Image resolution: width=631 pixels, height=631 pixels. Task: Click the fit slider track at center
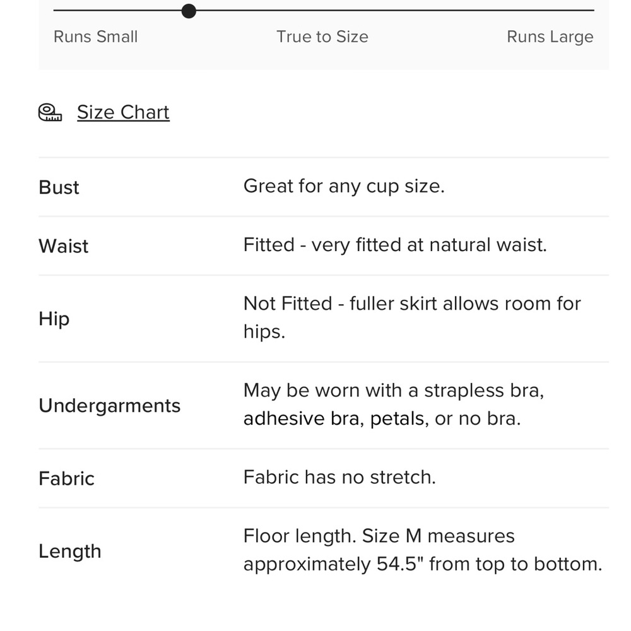324,11
